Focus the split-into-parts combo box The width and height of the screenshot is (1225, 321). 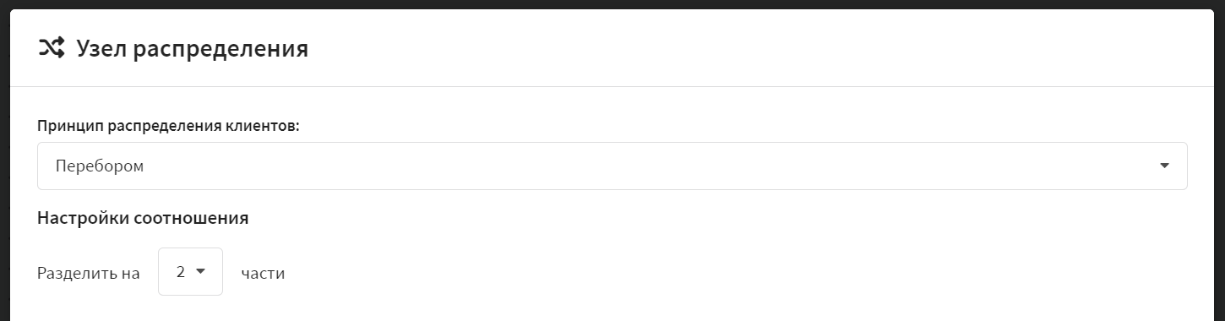click(190, 272)
